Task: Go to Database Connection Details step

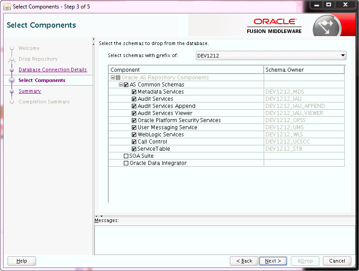Action: (53, 70)
